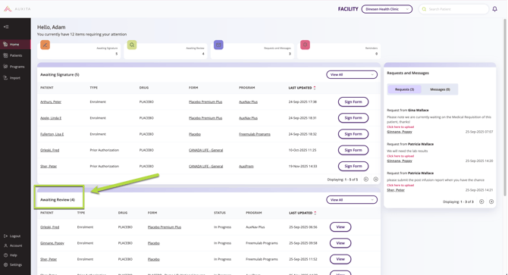
Task: Open Ginnane, Poppy link under Gina Wallace request
Action: point(400,132)
